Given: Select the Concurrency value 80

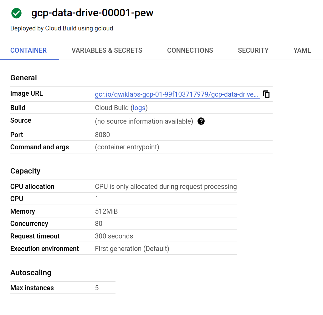Looking at the screenshot, I should click(99, 223).
